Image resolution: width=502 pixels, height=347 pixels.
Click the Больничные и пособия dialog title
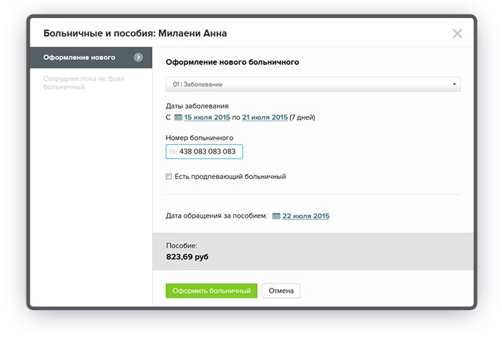coord(135,33)
